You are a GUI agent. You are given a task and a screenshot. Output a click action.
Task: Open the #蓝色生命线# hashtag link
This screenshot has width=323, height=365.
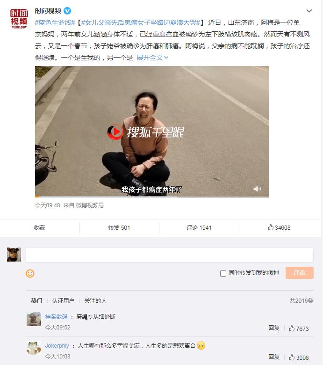click(55, 22)
